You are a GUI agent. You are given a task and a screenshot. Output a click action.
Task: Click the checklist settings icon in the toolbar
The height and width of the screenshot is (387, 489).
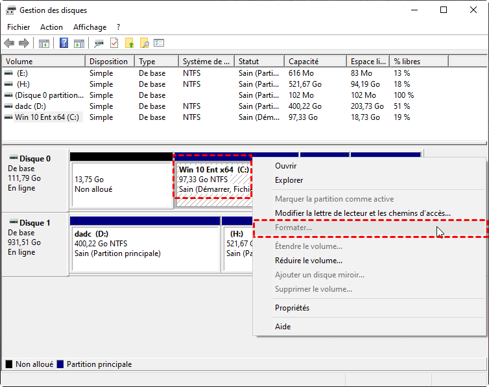159,43
